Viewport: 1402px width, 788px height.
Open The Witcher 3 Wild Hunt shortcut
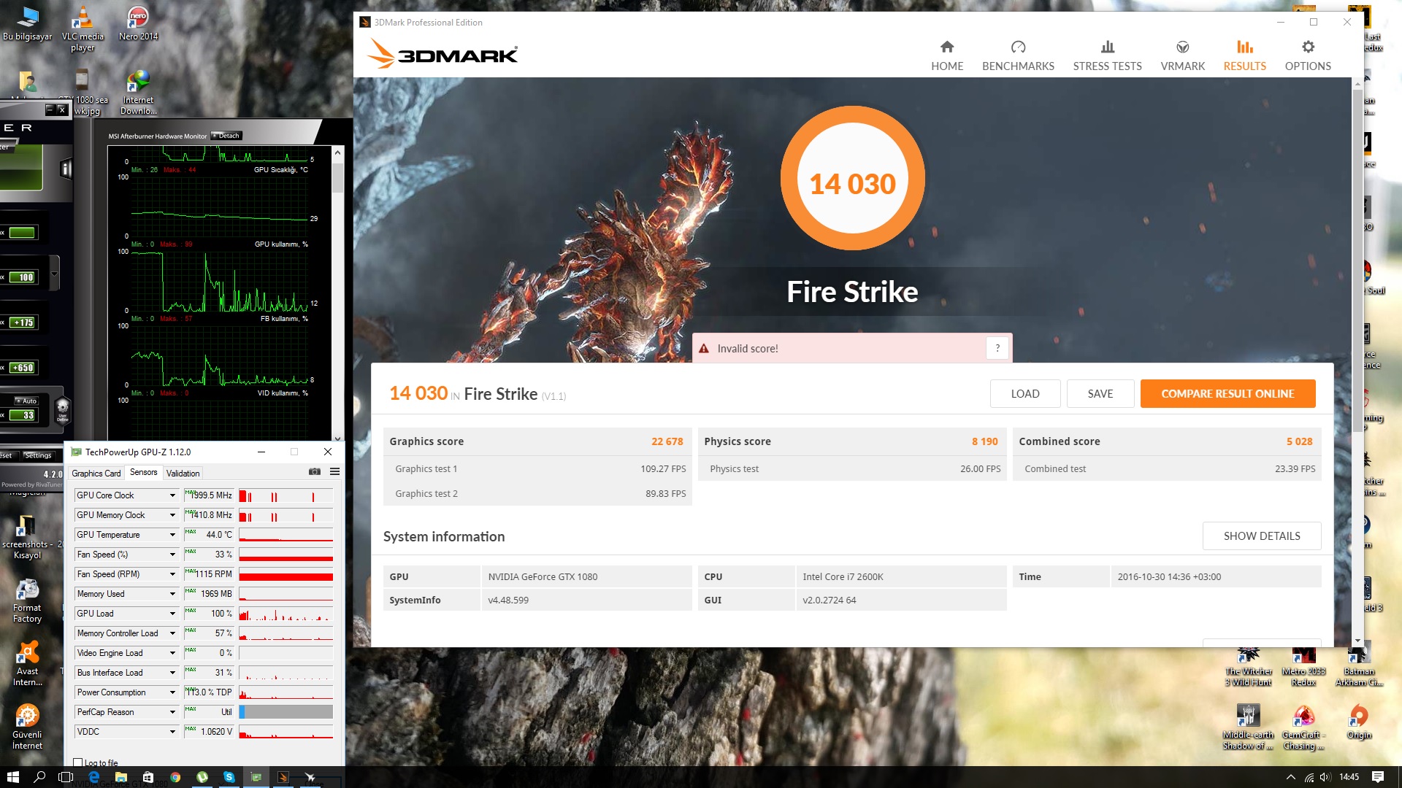pos(1248,666)
